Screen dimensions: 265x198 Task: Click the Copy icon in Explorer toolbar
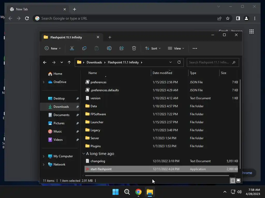[x=84, y=48]
